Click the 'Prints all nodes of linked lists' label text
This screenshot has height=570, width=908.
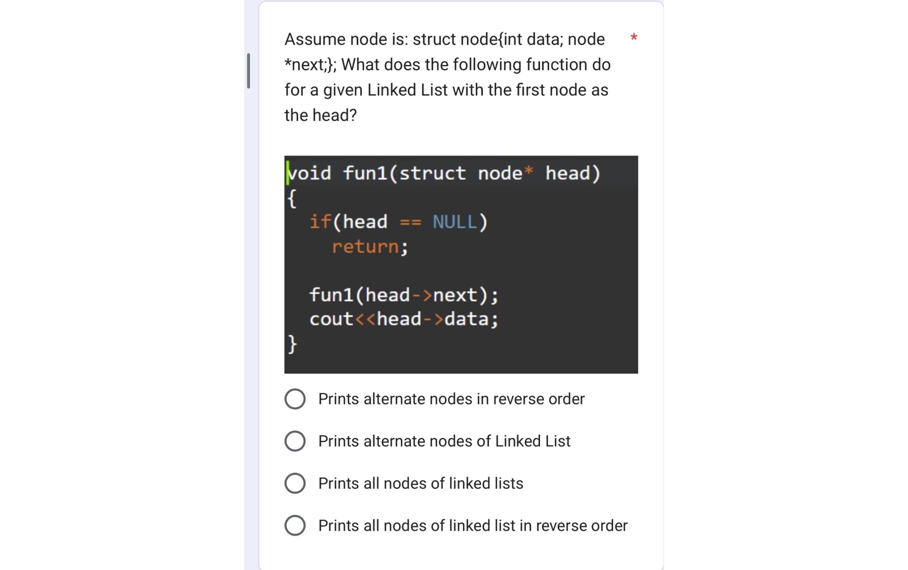421,483
